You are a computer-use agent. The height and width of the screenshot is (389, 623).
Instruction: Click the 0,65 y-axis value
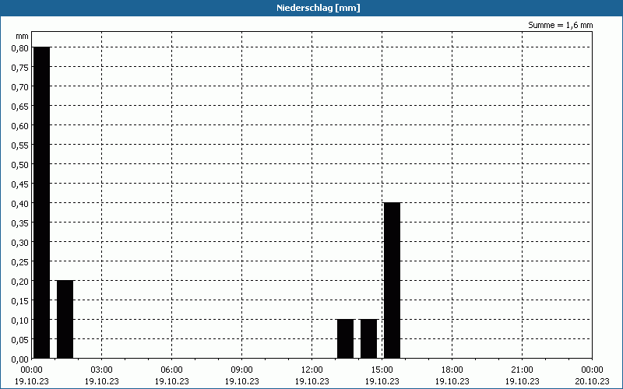coord(20,107)
